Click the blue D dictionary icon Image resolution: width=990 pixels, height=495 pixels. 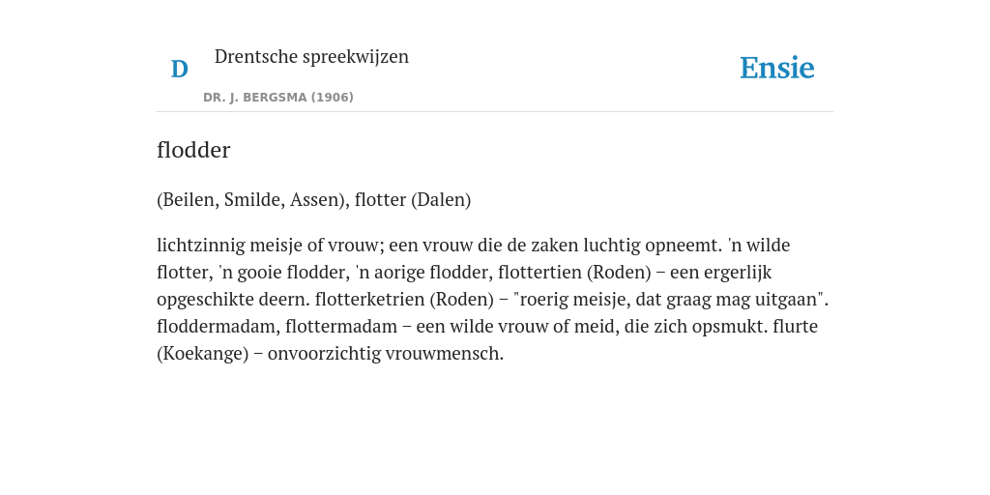[179, 69]
